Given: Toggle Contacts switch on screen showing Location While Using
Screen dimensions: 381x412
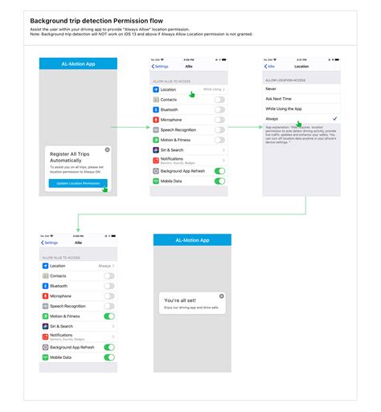Looking at the screenshot, I should (x=219, y=100).
